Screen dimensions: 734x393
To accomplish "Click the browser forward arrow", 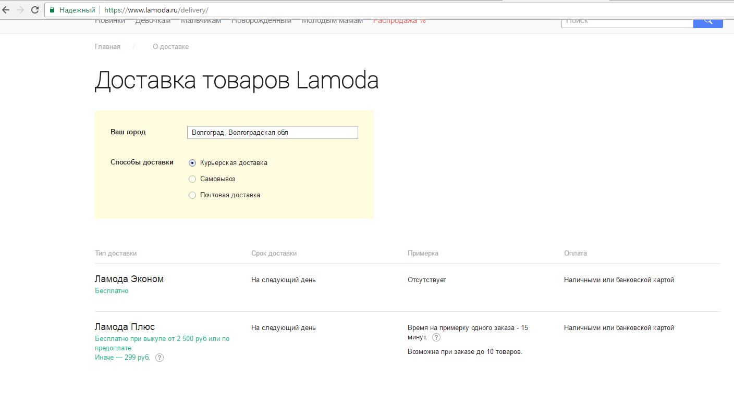I will [x=20, y=10].
